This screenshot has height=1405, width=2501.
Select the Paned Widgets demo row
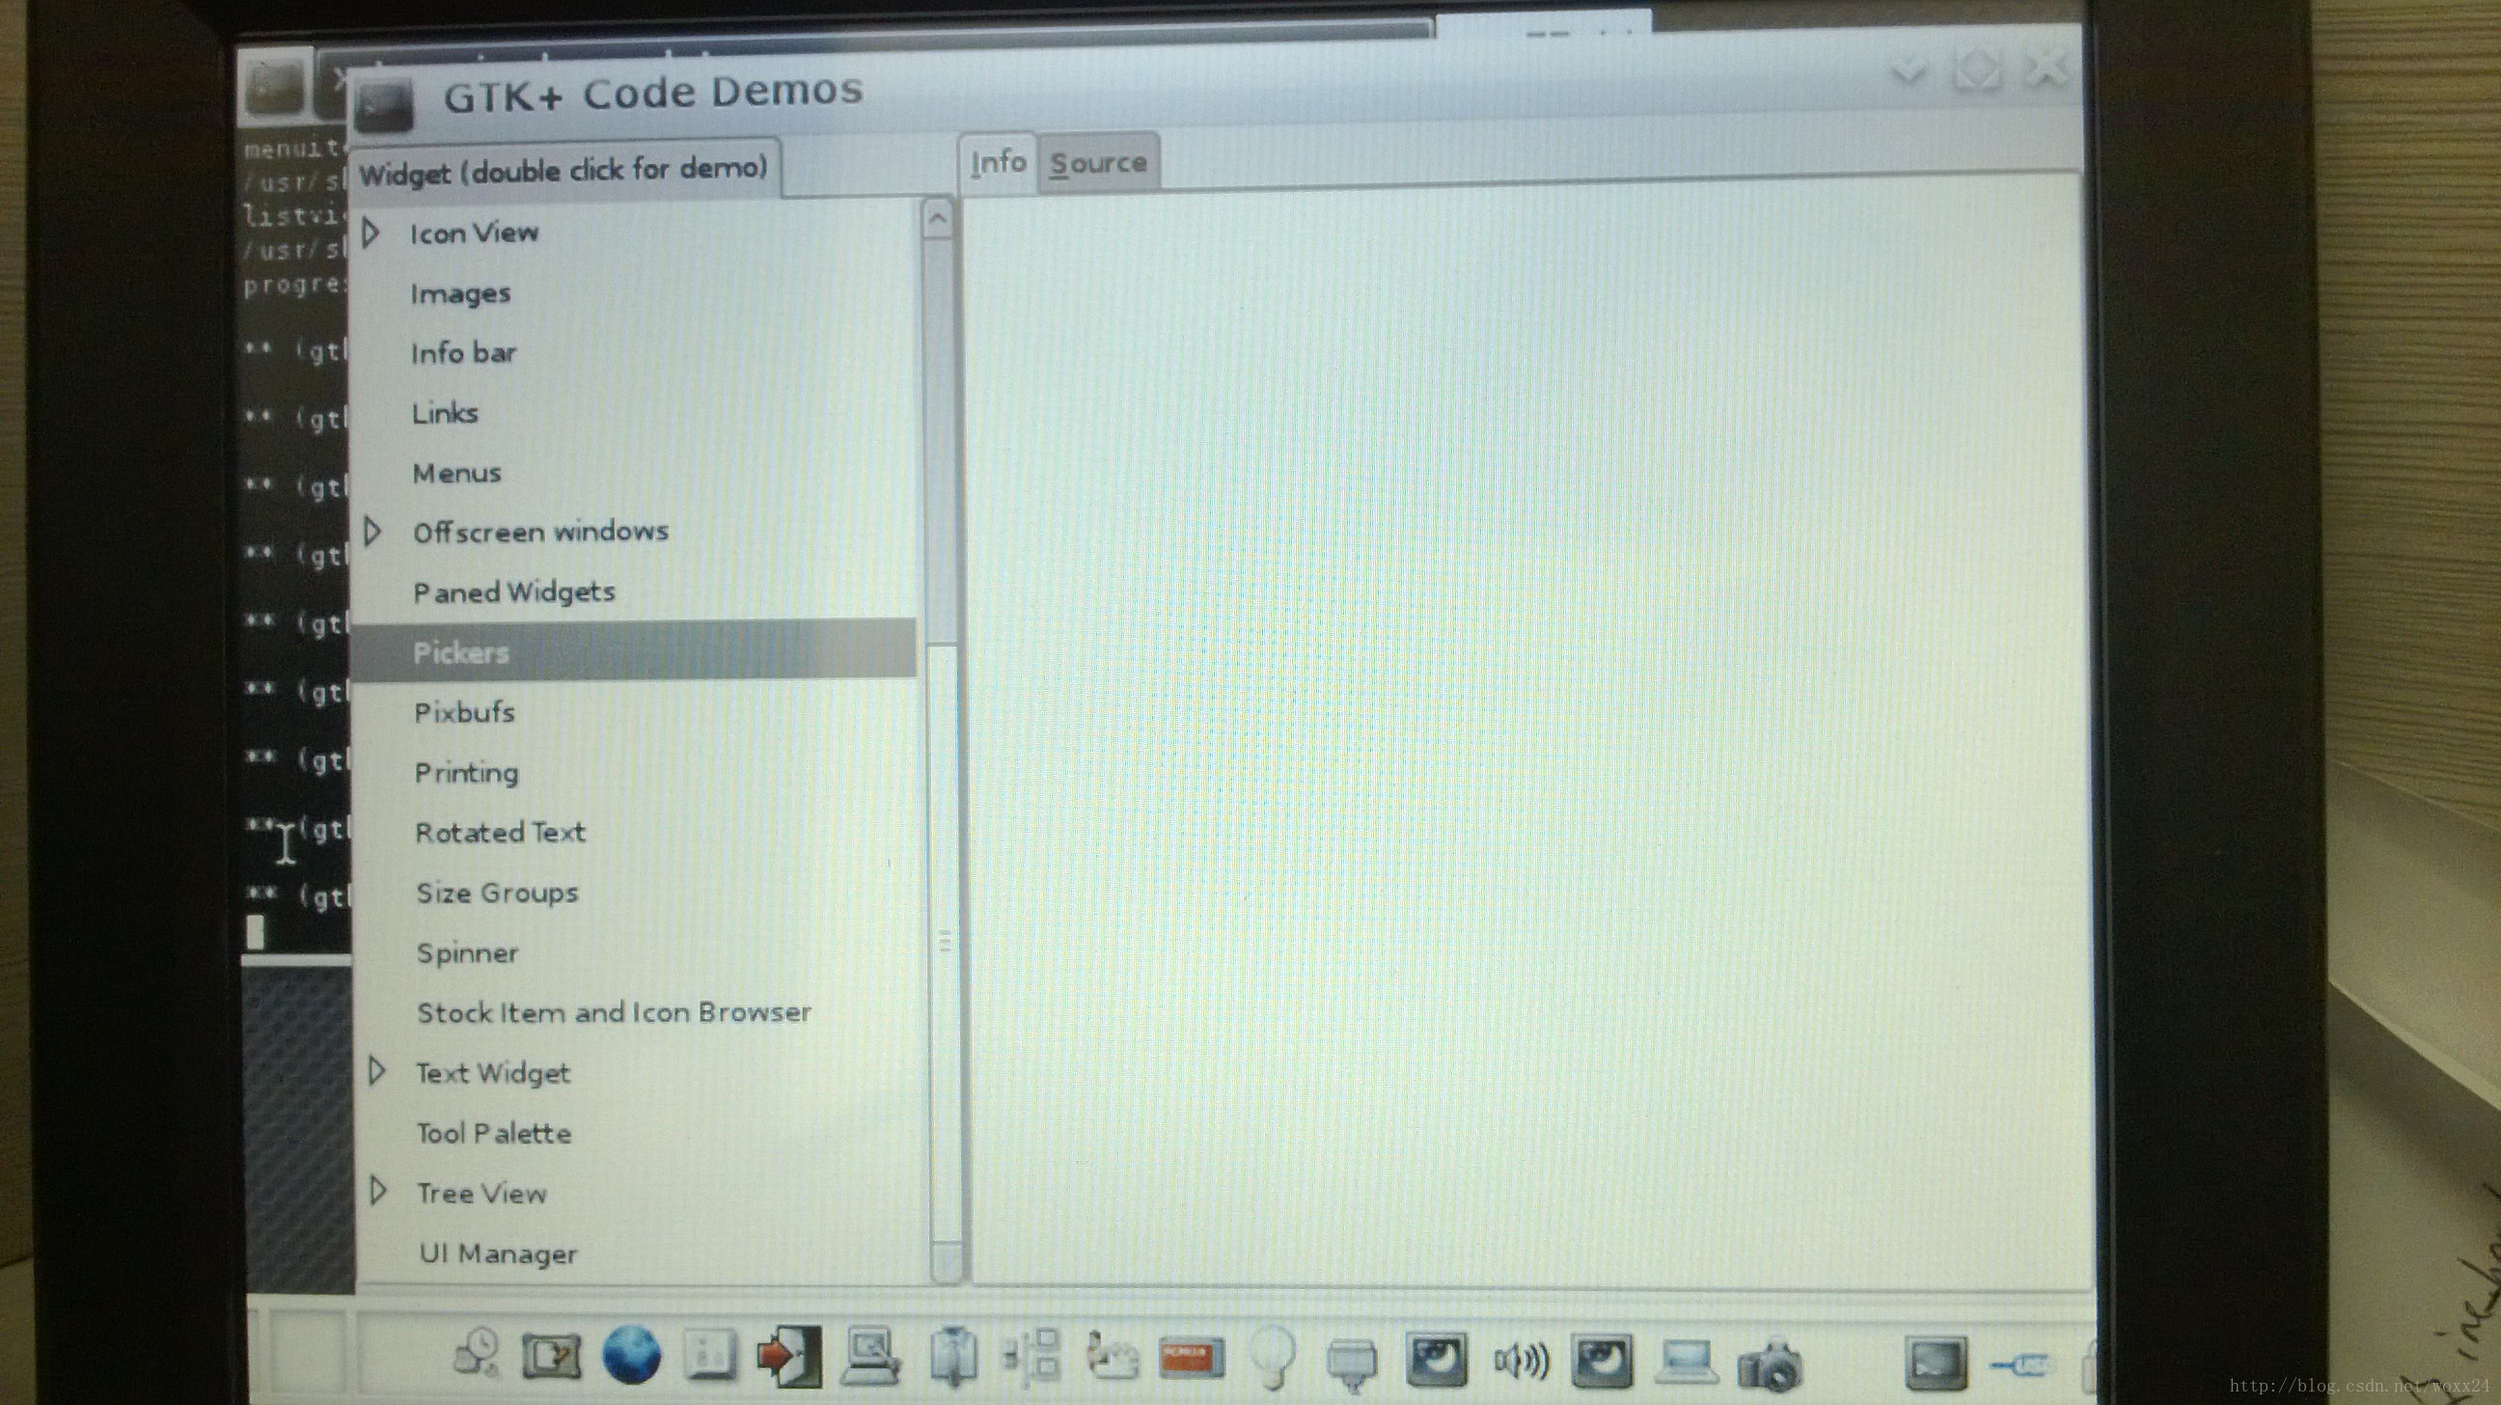point(633,592)
